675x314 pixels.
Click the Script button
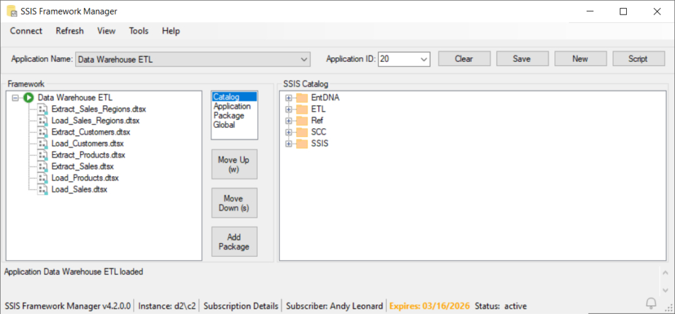point(638,59)
